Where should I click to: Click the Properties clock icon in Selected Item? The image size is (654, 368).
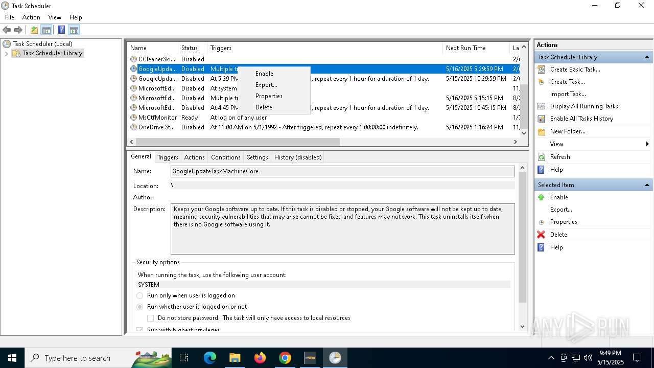541,222
